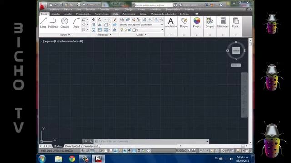Select the Línea draw tool
The height and width of the screenshot is (163, 291).
43,23
